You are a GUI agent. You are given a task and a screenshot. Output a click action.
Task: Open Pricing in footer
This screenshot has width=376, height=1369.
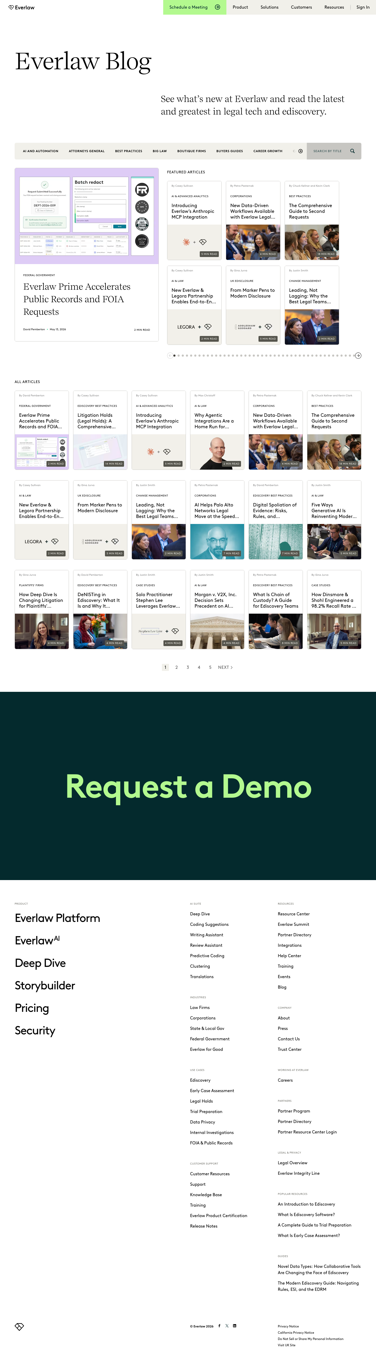point(32,1008)
